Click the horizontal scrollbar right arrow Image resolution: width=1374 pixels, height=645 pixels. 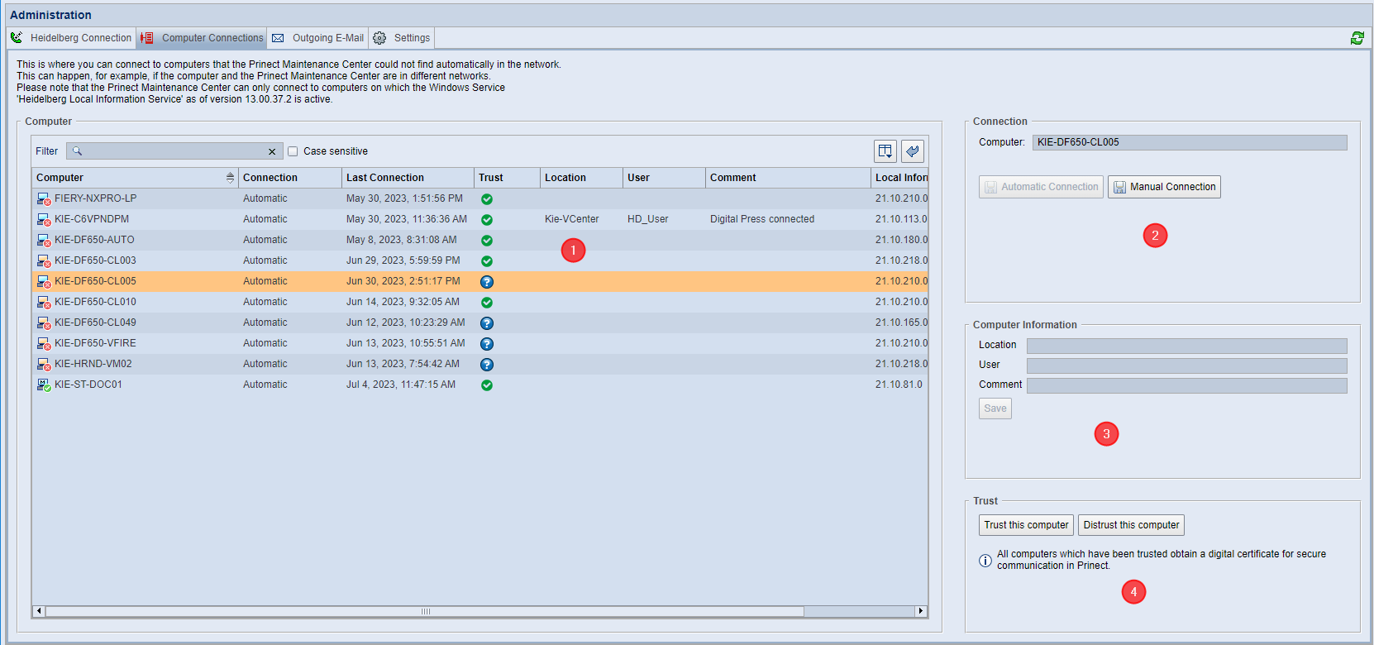point(920,611)
